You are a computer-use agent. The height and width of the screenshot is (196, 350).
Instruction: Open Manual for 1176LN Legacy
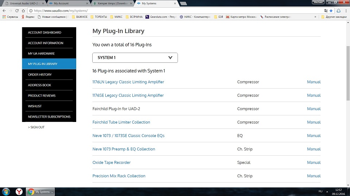(314, 82)
